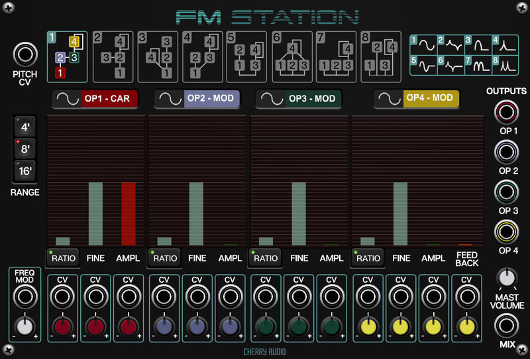Open the OP2 - MOD waveform selector
530x359 pixels.
coord(197,99)
